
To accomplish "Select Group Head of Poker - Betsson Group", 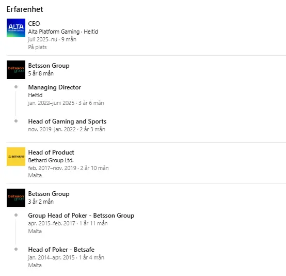I will pyautogui.click(x=81, y=216).
